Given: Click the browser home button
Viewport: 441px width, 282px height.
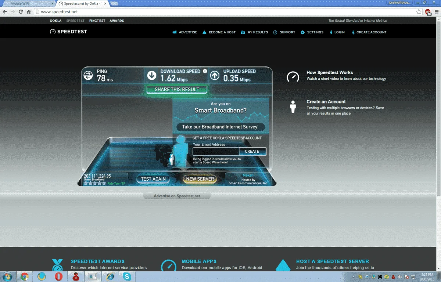Looking at the screenshot, I should click(x=29, y=12).
